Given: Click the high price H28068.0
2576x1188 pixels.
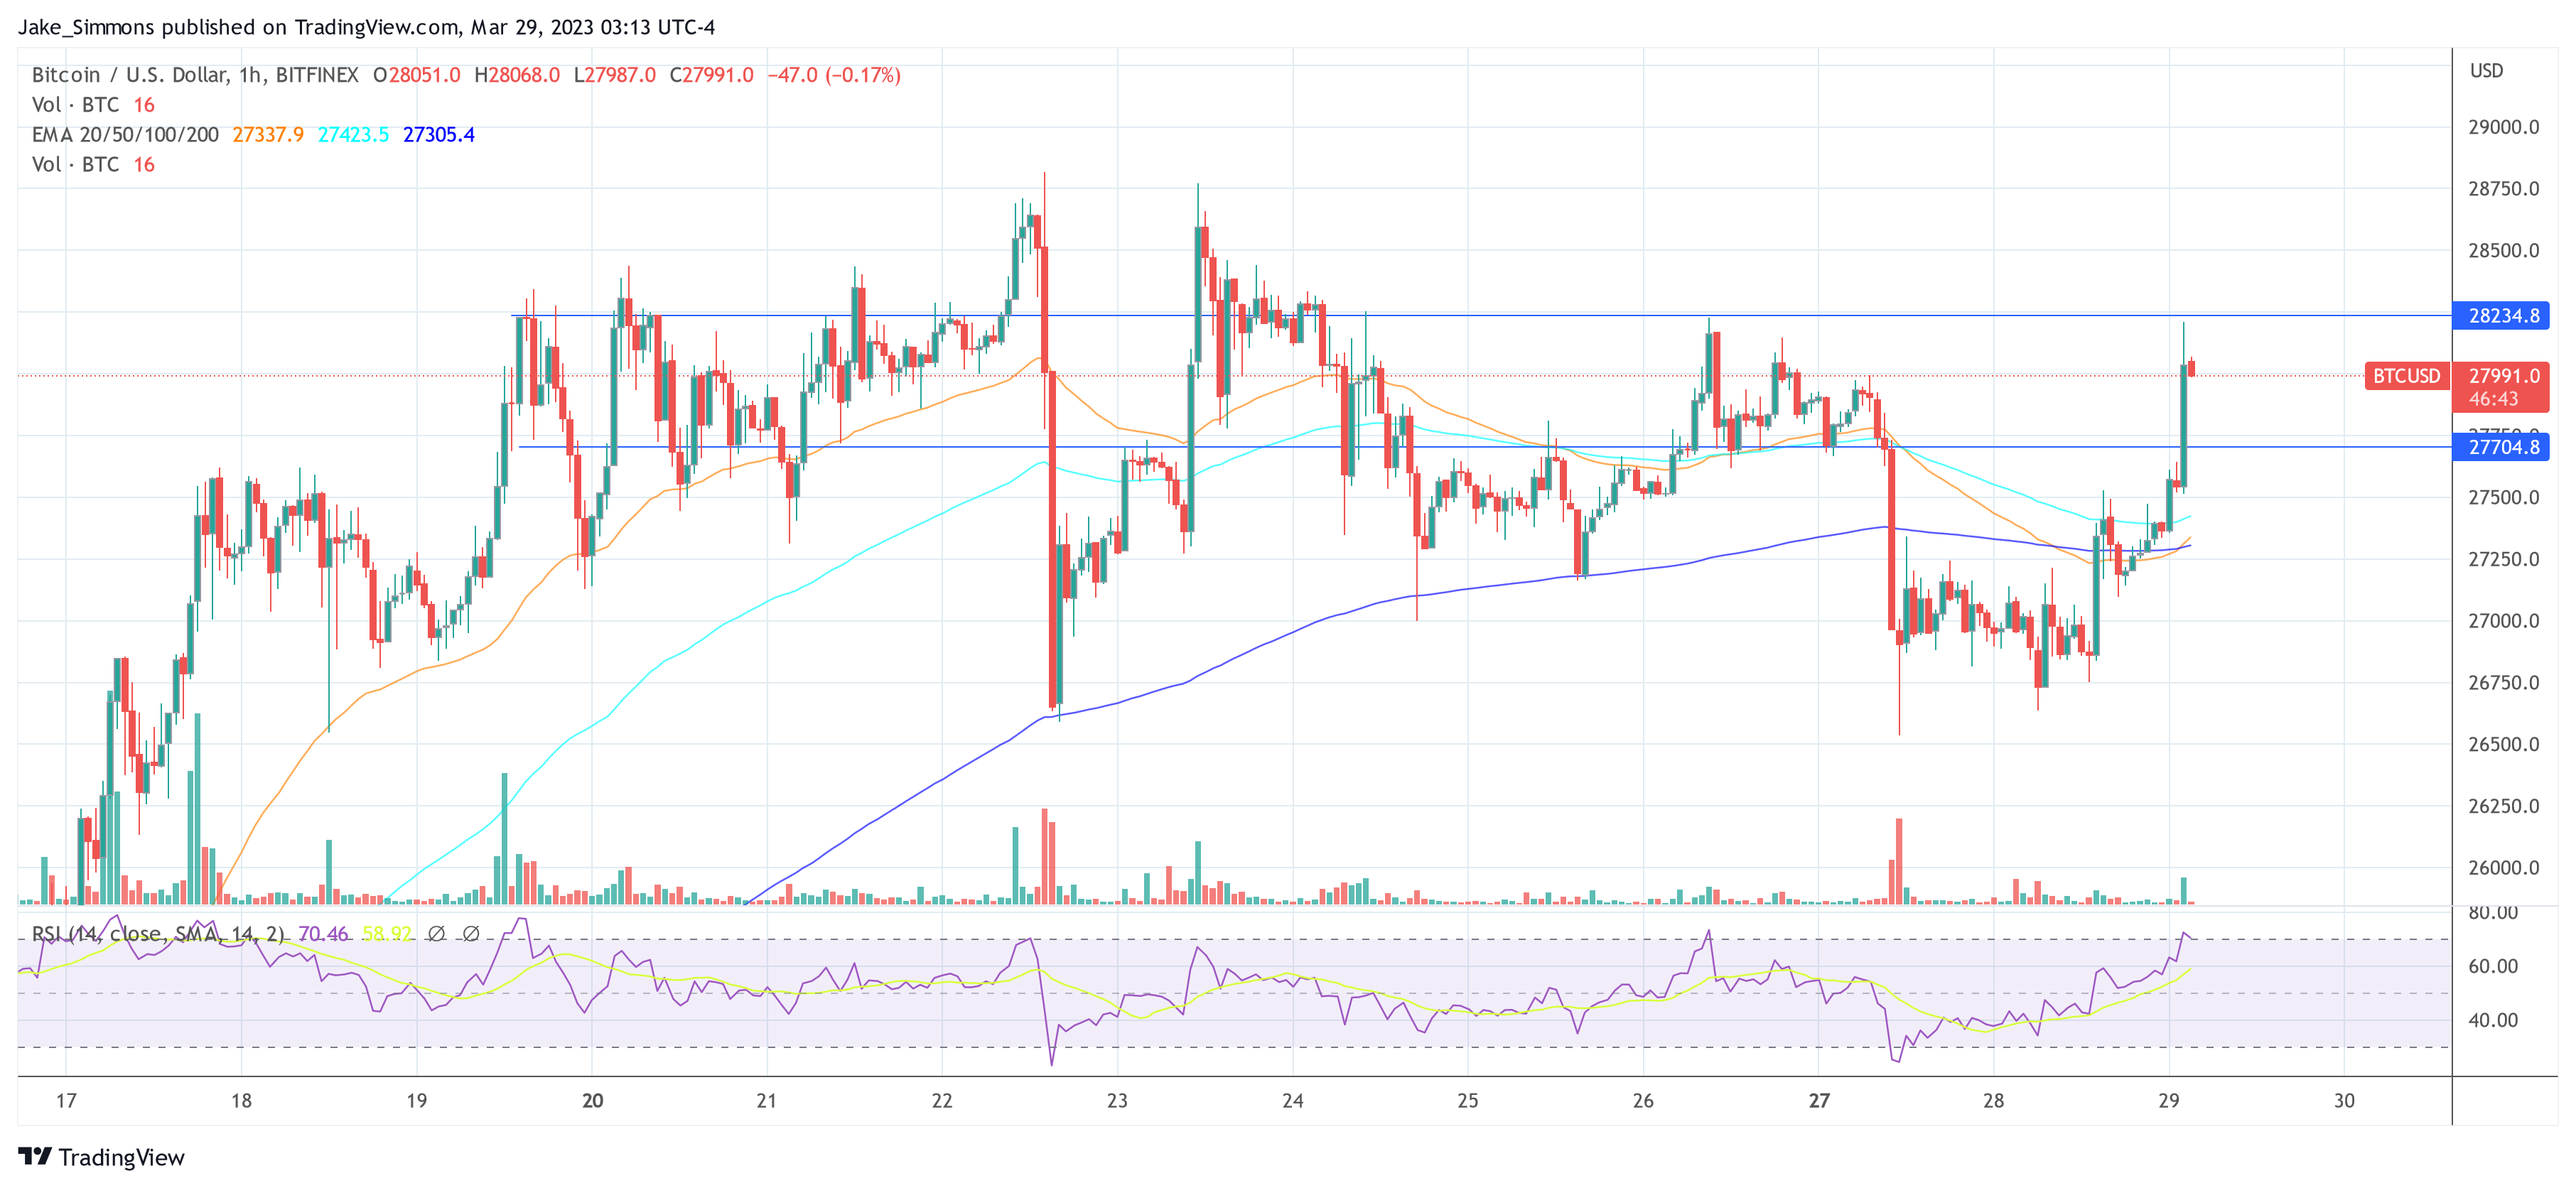Looking at the screenshot, I should click(516, 75).
